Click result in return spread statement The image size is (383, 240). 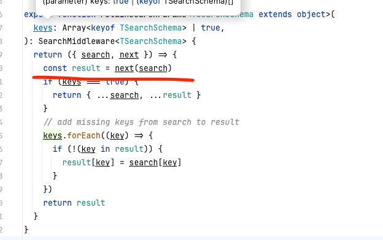tap(177, 96)
